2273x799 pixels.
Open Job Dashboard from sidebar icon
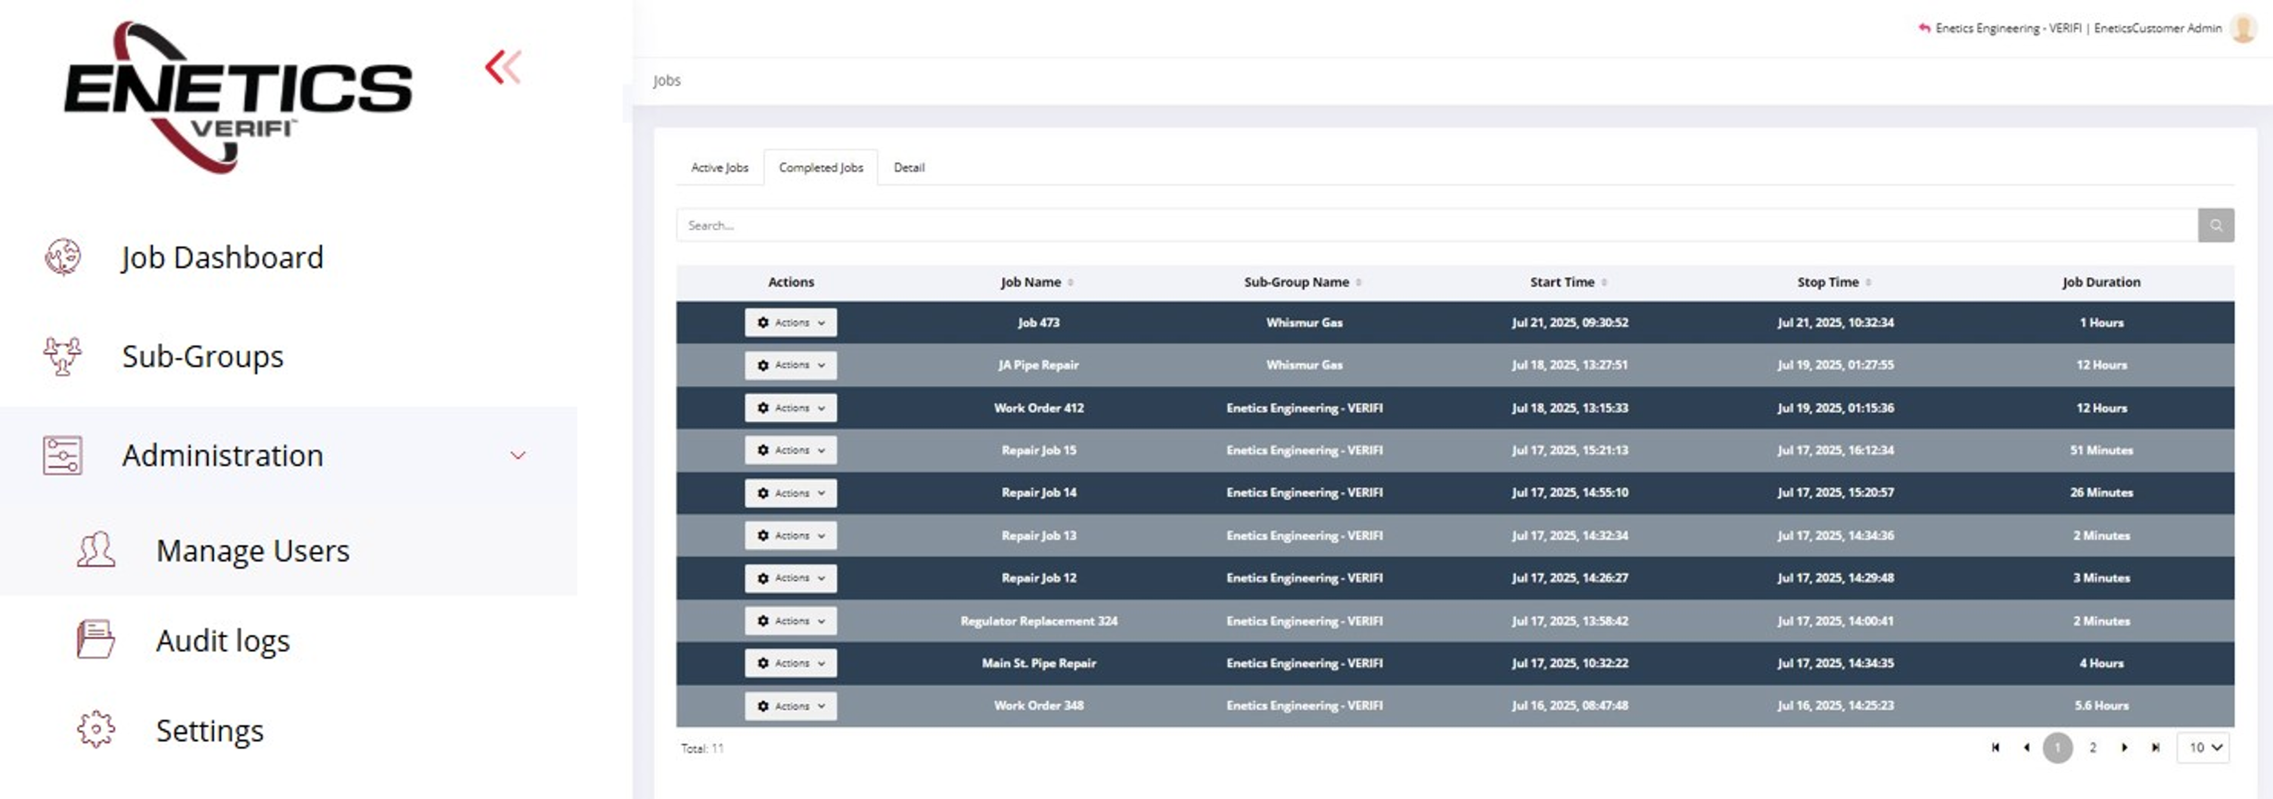tap(63, 257)
